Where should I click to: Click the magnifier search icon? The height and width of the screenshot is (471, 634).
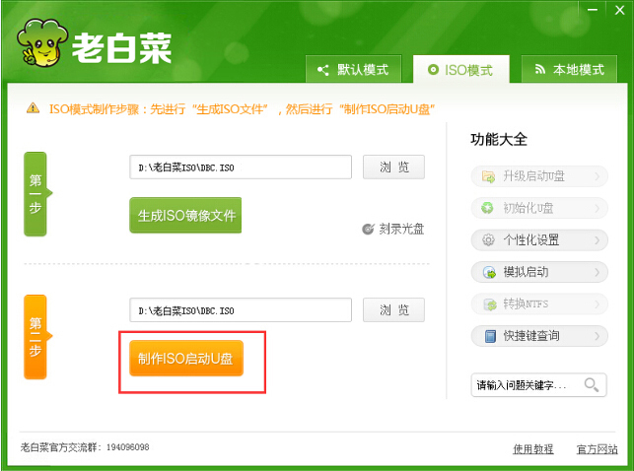tap(592, 384)
